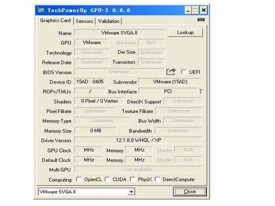This screenshot has height=206, width=275.
Task: Click the Revision N/A field
Action: [x=151, y=42]
